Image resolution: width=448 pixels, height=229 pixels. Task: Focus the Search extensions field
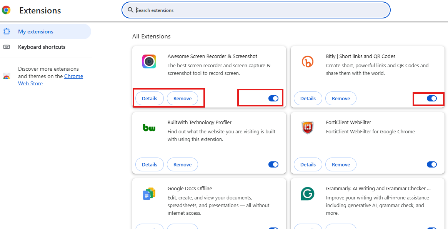point(256,10)
